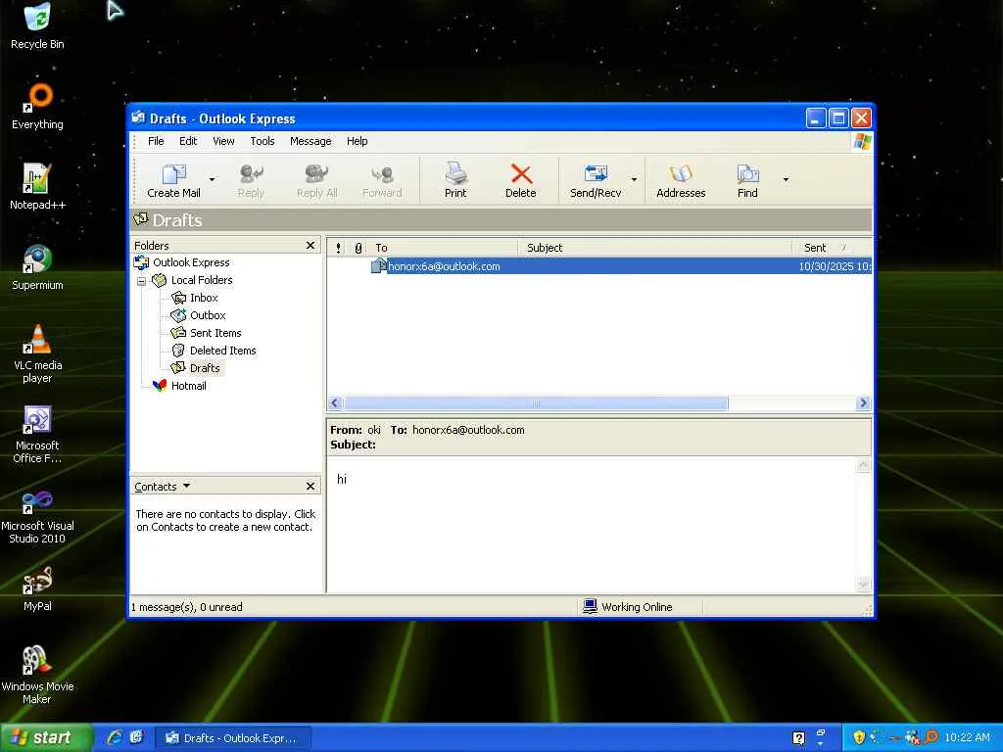The image size is (1003, 752).
Task: Select the Microsoft Visual Studio 2010 shortcut
Action: 37,518
